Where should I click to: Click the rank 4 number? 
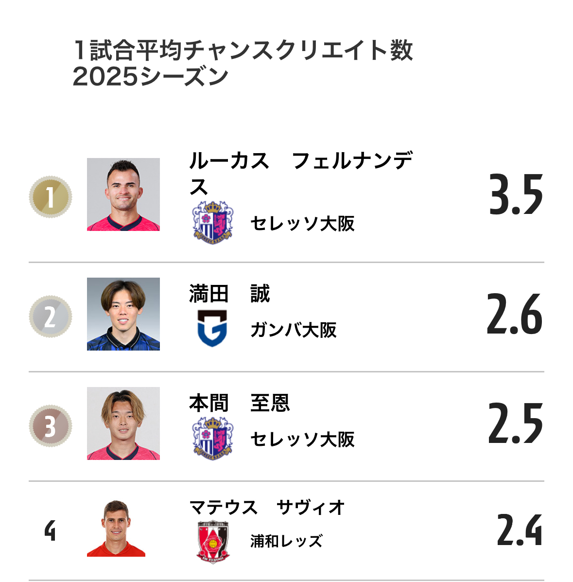tap(50, 530)
